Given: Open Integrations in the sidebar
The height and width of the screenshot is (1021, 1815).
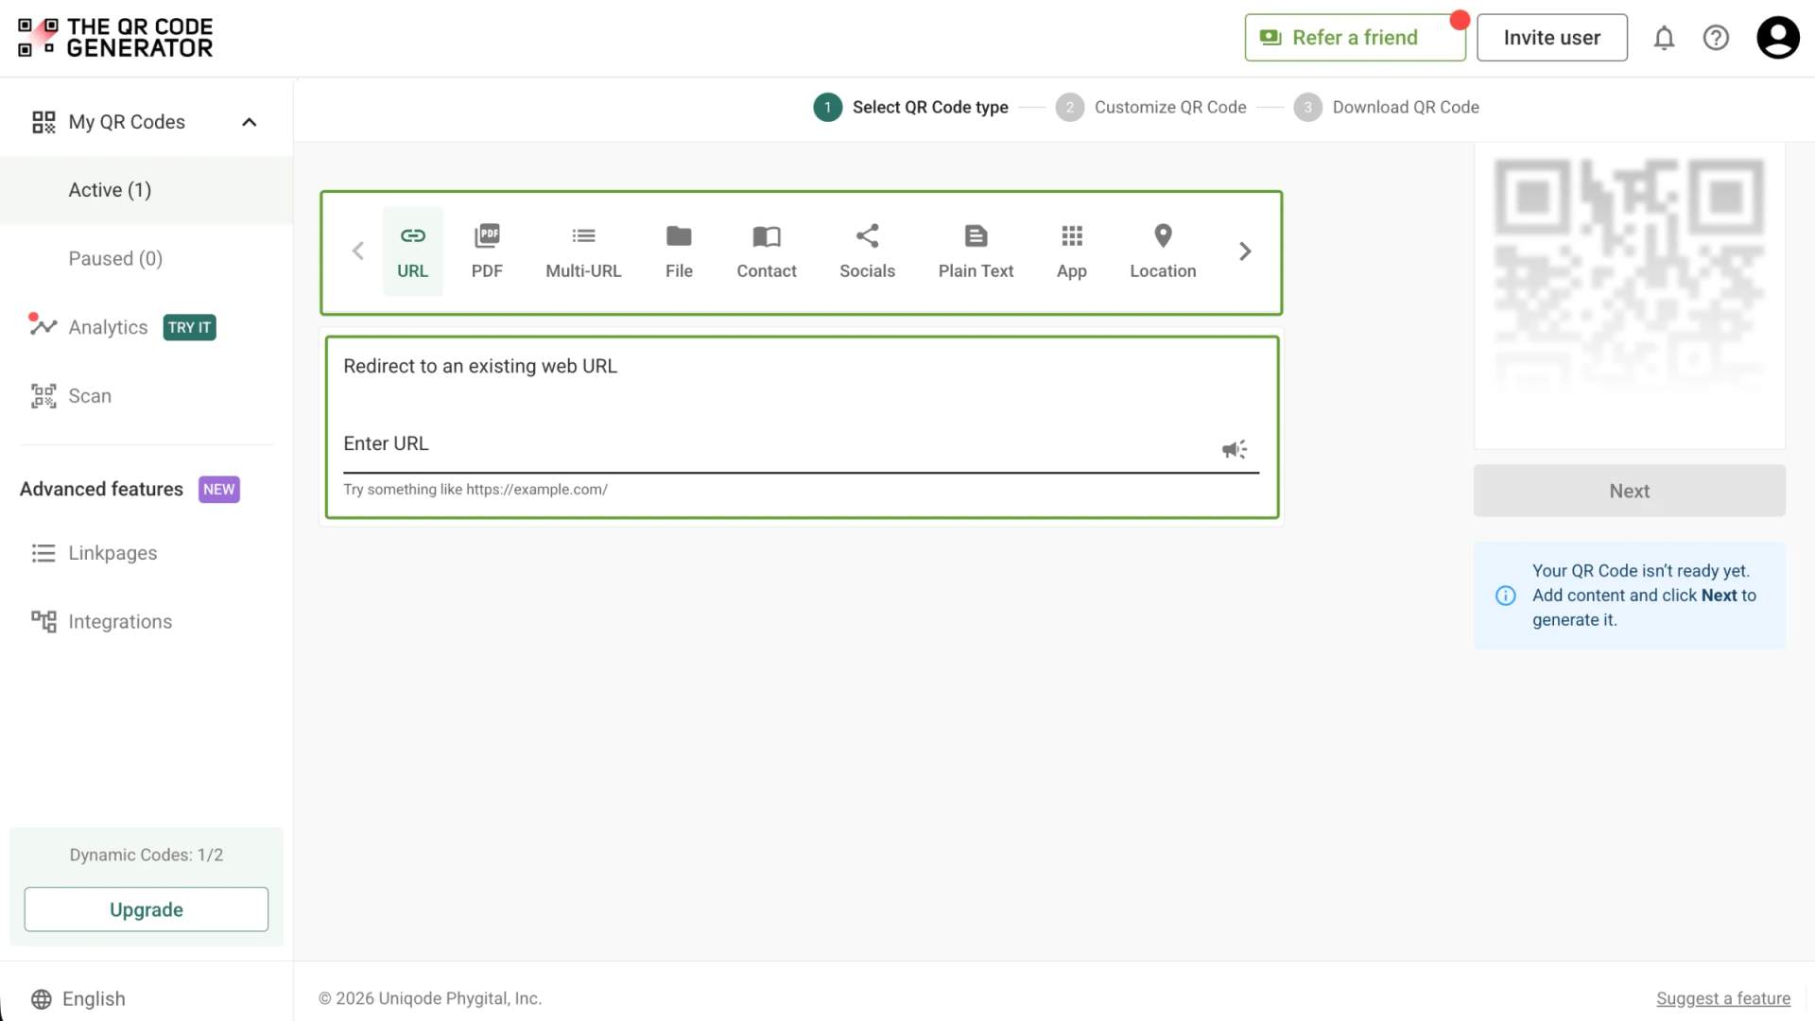Looking at the screenshot, I should pos(102,622).
